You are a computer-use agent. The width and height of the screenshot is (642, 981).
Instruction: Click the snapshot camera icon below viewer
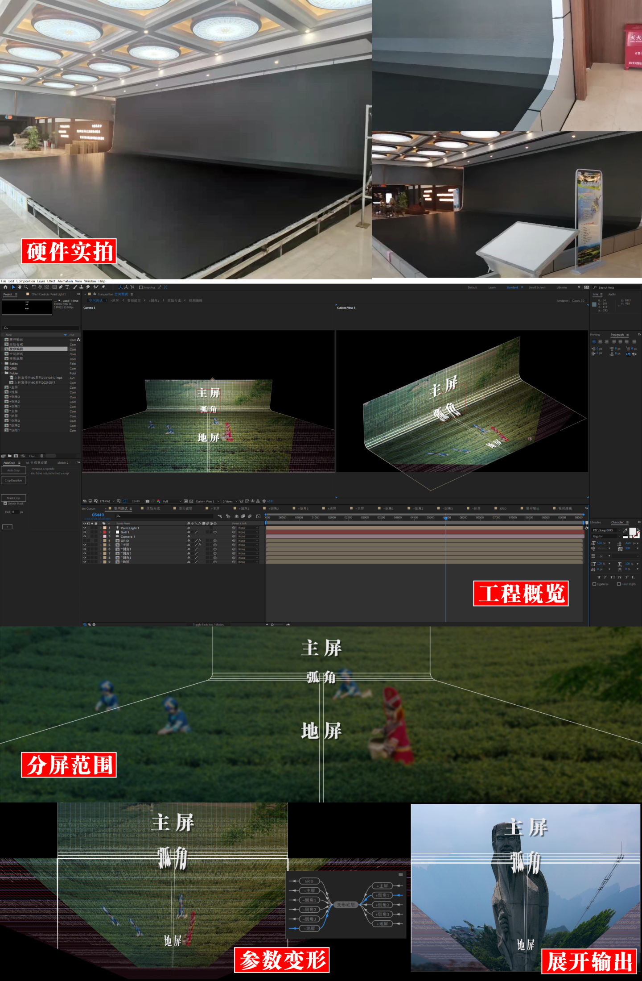148,501
